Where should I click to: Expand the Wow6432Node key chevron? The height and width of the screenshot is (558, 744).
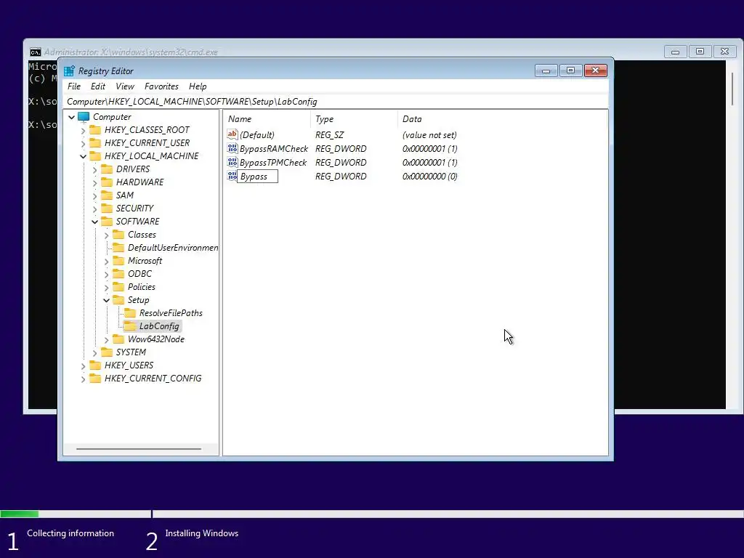(x=106, y=339)
